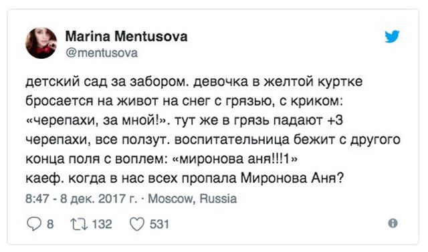Click the Twitter bird logo icon

(x=393, y=37)
